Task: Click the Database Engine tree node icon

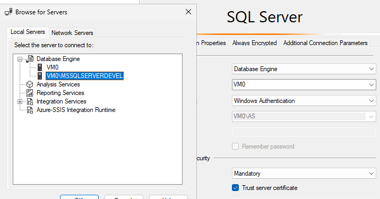Action: coord(30,59)
